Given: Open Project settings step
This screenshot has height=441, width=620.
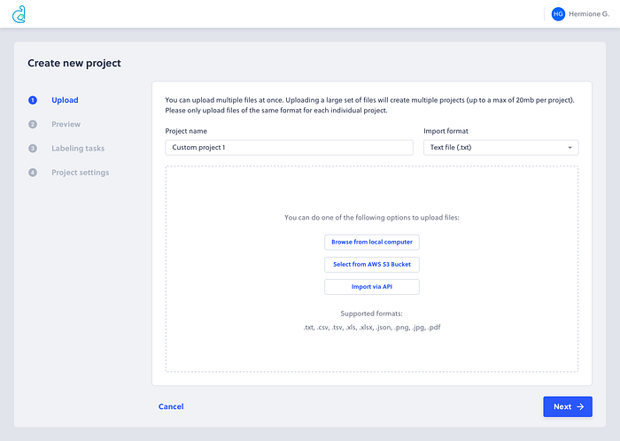Looking at the screenshot, I should pos(80,173).
